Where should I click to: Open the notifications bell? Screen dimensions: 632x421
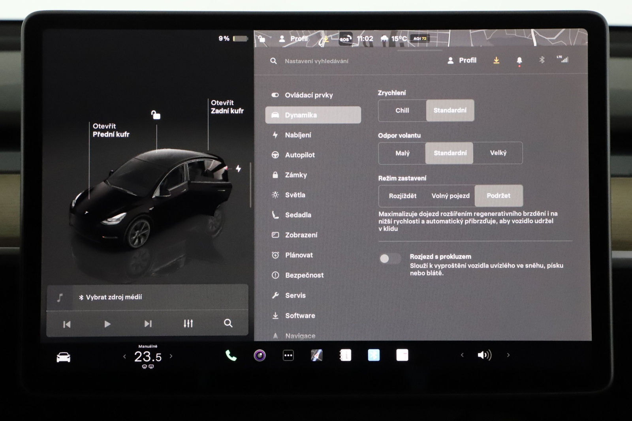point(519,60)
